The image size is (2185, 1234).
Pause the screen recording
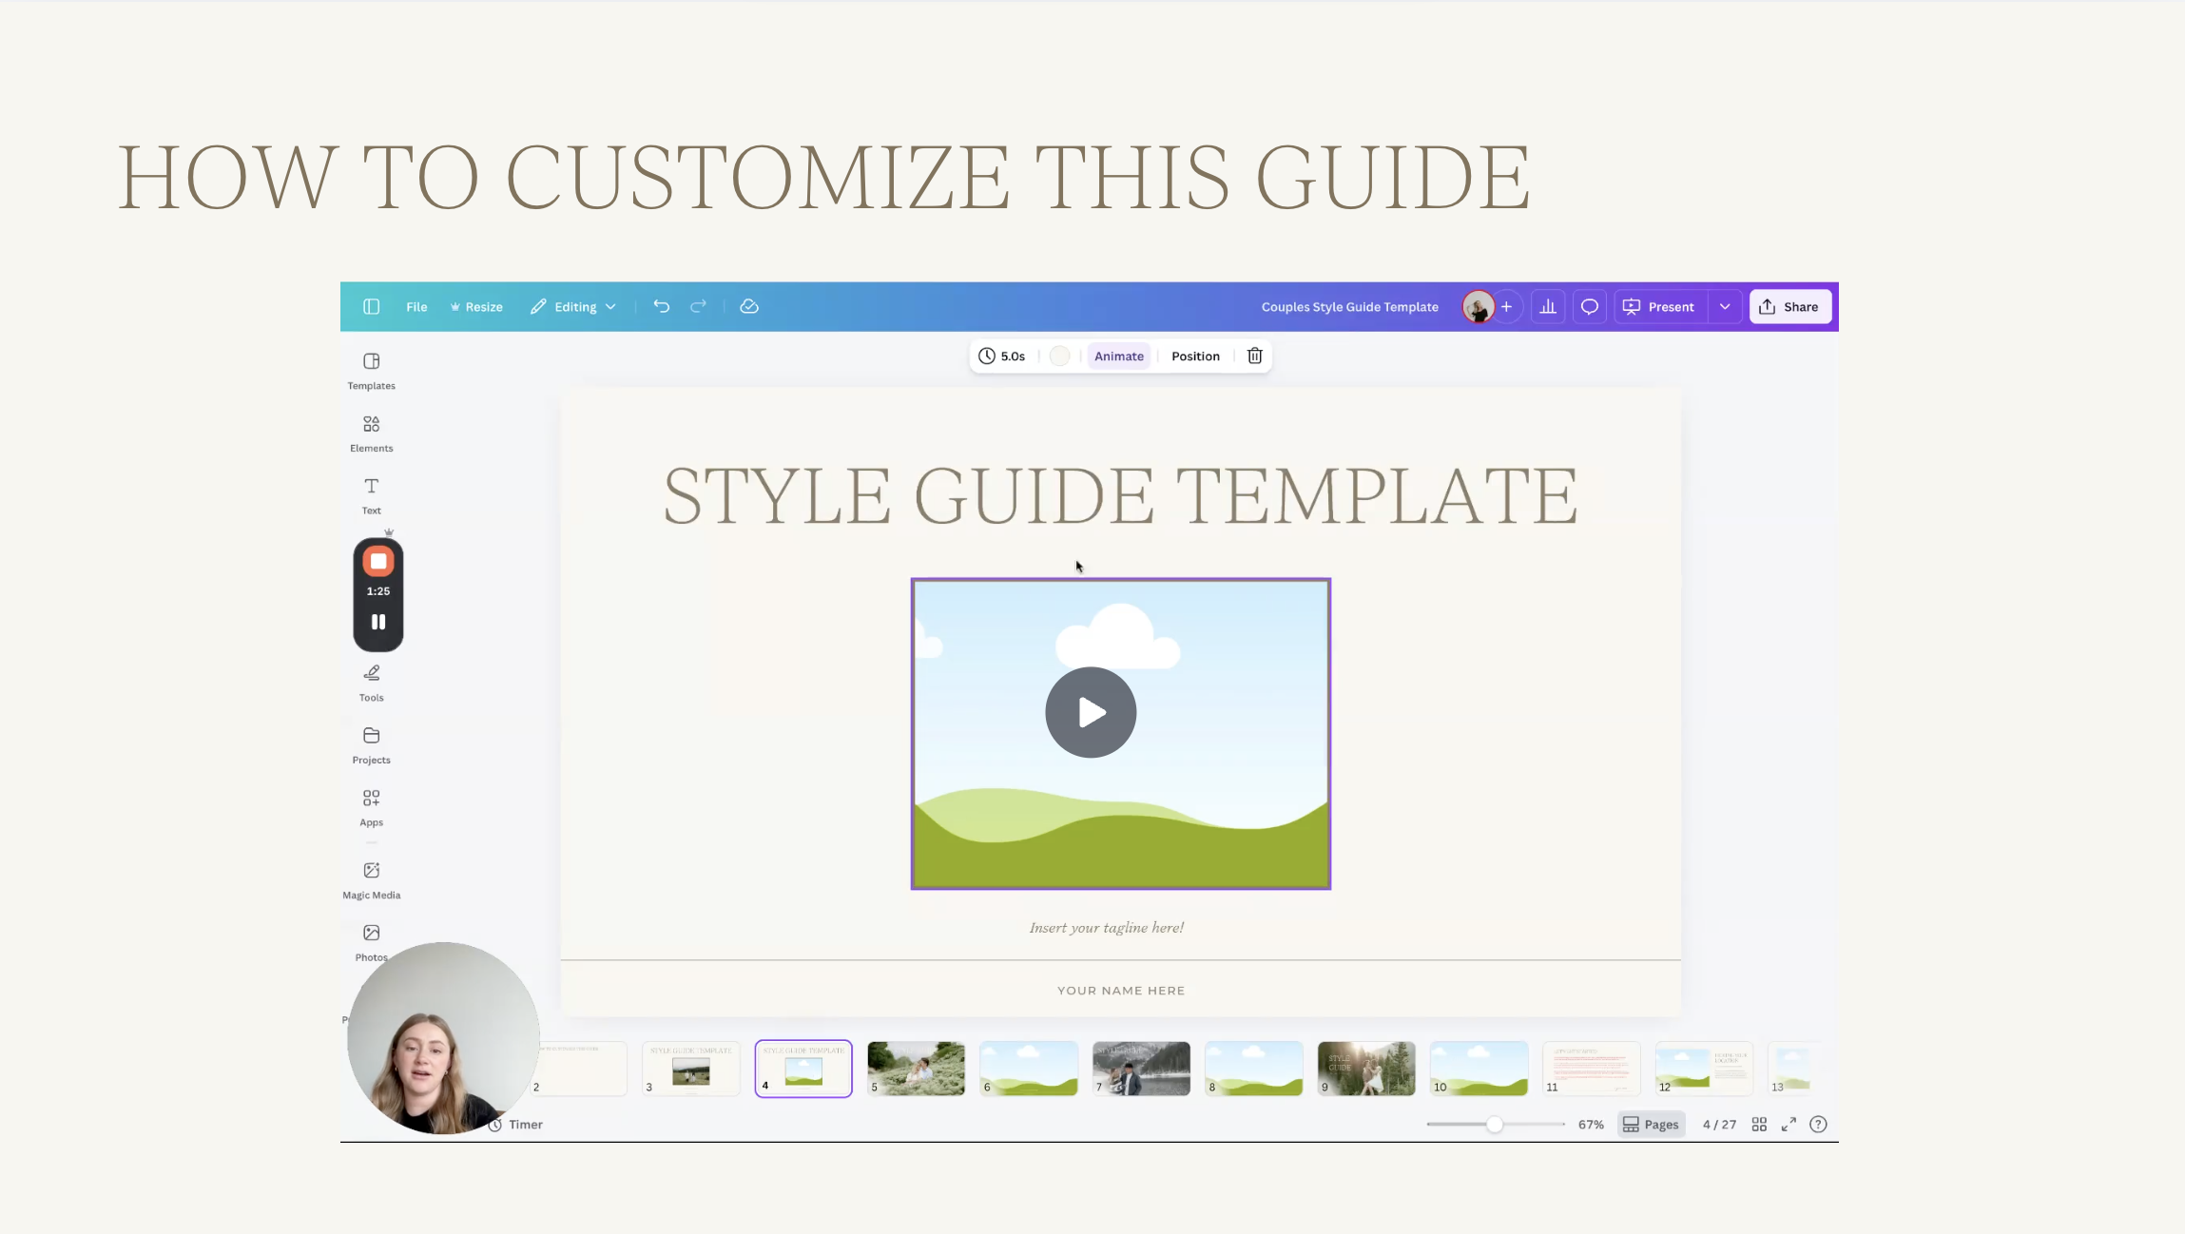tap(378, 622)
